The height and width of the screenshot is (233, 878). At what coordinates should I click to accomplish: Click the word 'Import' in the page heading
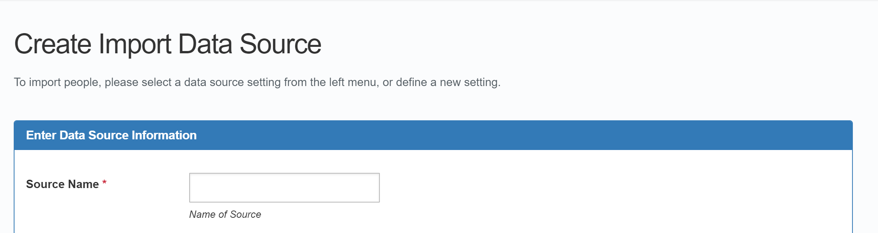pyautogui.click(x=135, y=44)
